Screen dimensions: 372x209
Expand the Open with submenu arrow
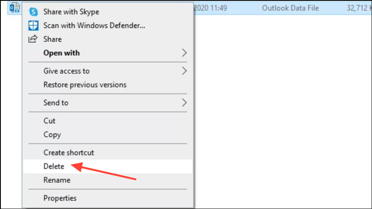[x=184, y=53]
